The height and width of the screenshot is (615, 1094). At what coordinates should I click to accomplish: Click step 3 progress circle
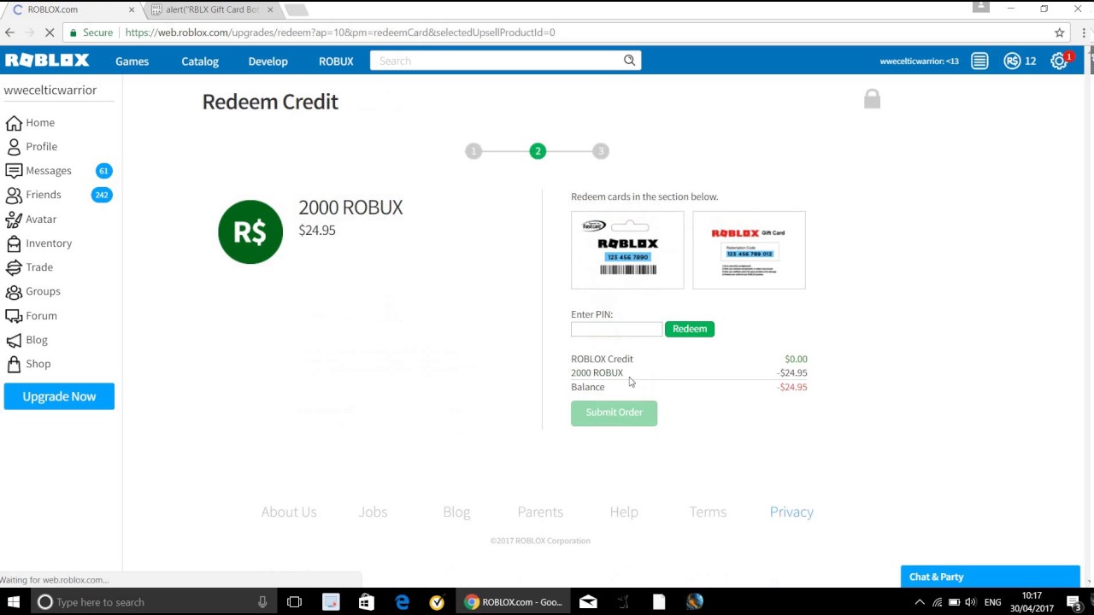click(x=601, y=151)
